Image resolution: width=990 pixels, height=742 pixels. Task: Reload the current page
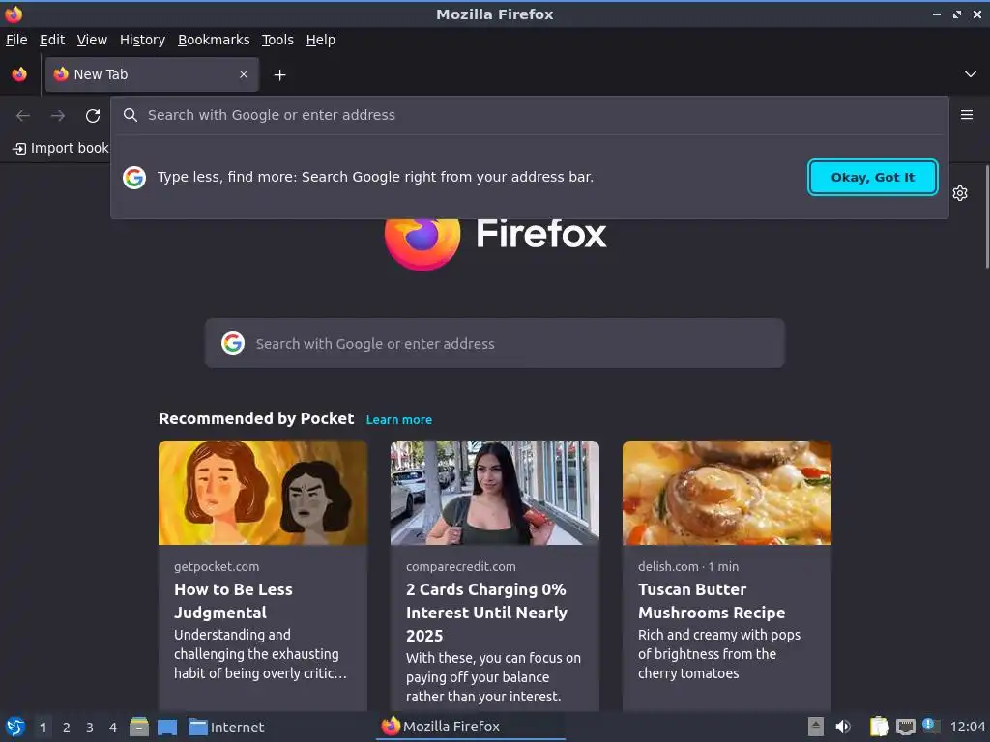click(x=93, y=116)
